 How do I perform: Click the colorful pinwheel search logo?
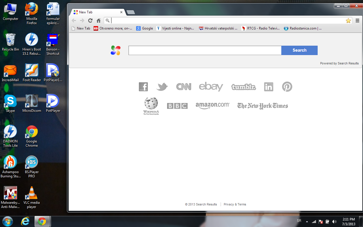pos(116,50)
